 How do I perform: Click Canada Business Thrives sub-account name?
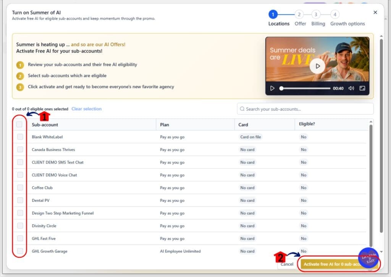(53, 149)
